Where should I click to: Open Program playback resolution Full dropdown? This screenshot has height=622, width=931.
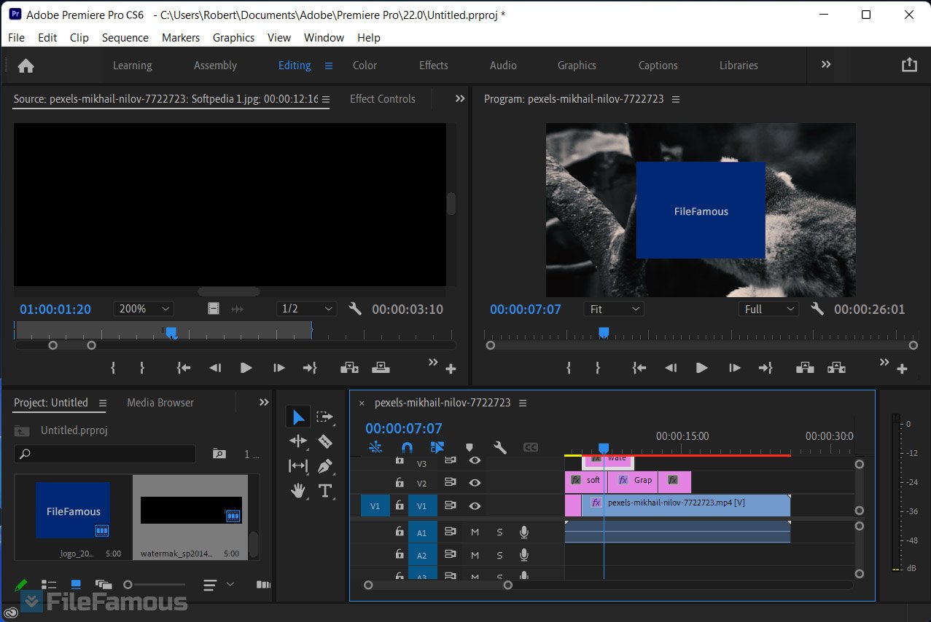pyautogui.click(x=768, y=309)
